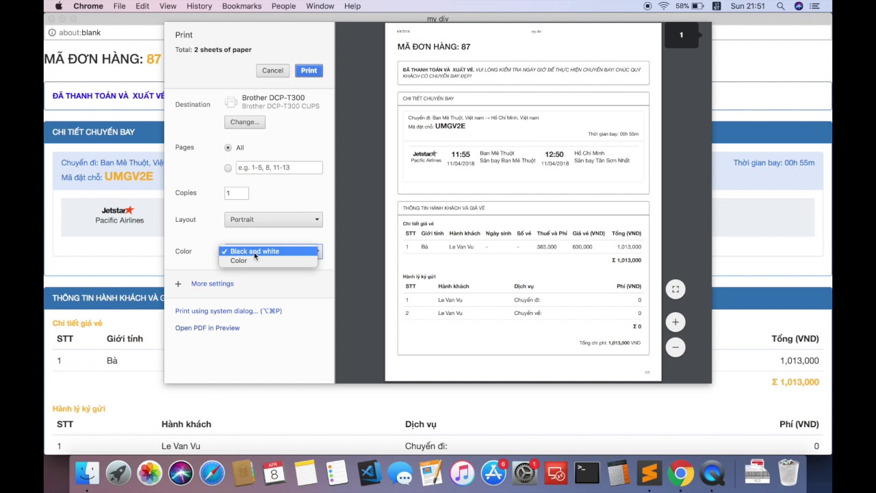Zoom out of print preview

tap(675, 347)
